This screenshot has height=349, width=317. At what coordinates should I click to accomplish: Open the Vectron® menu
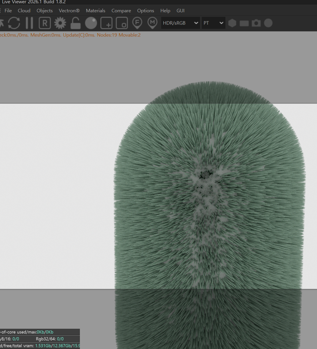pos(69,11)
